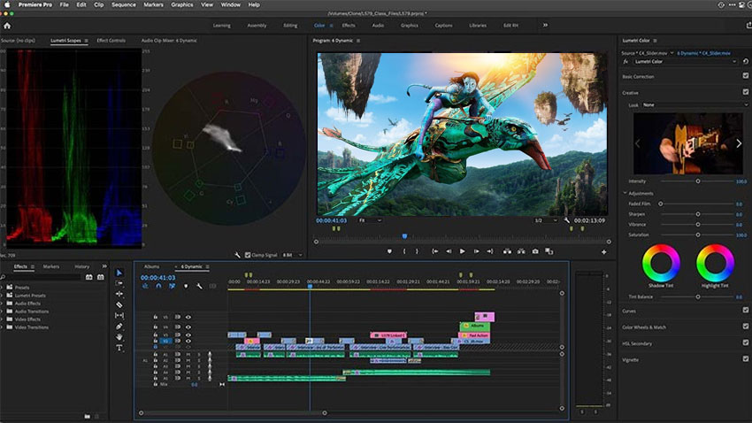752x423 pixels.
Task: Open Program monitor wrench settings
Action: (567, 220)
